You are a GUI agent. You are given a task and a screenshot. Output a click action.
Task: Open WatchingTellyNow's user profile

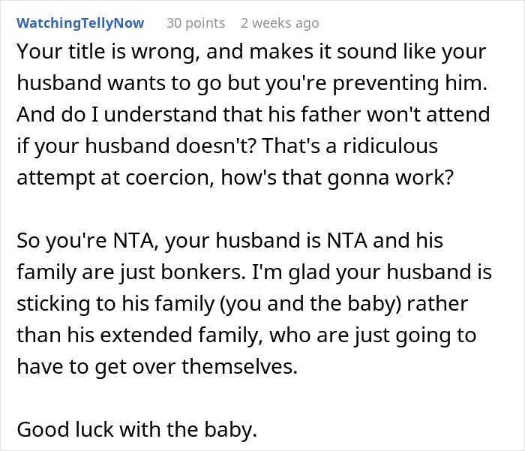[x=81, y=23]
